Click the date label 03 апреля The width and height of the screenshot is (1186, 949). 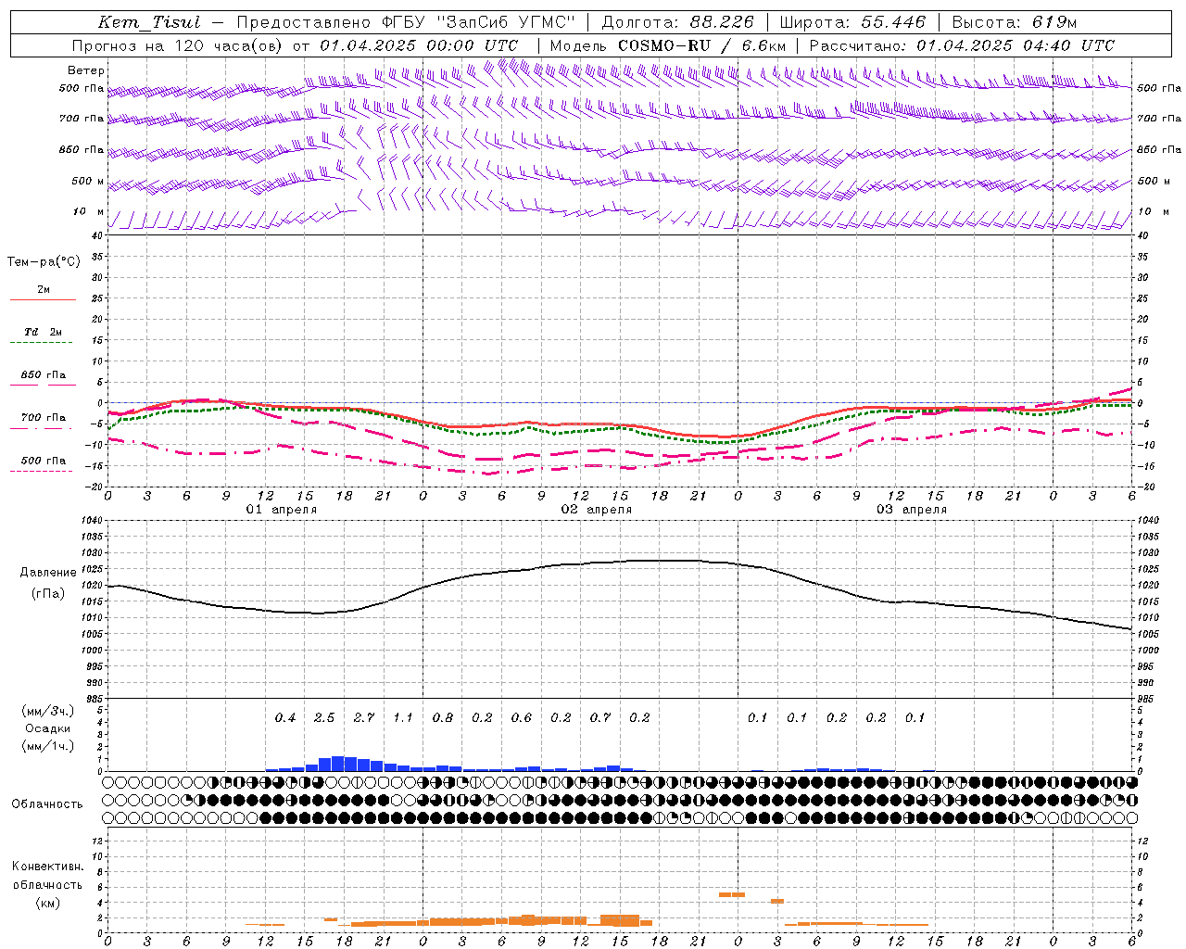click(x=912, y=510)
